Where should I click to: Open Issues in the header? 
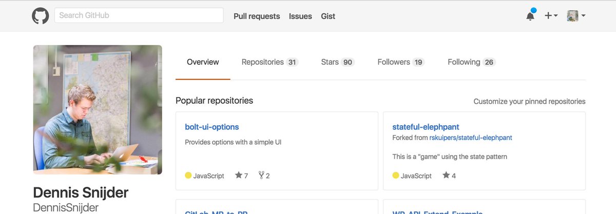pos(300,16)
